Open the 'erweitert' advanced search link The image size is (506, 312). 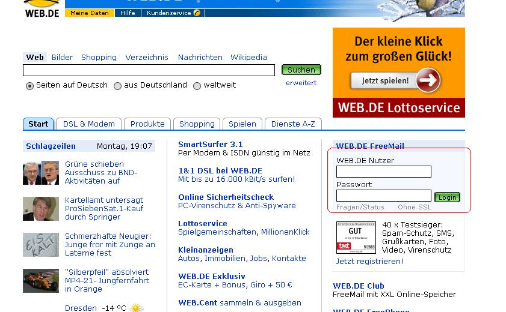(301, 83)
